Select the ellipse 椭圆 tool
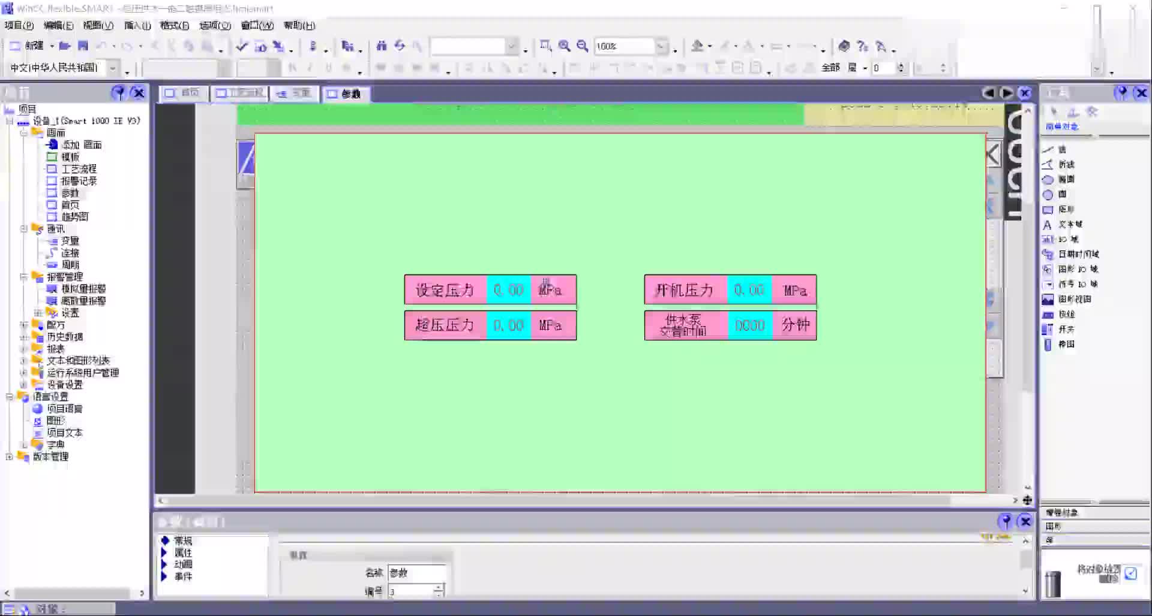This screenshot has height=616, width=1152. pyautogui.click(x=1058, y=179)
